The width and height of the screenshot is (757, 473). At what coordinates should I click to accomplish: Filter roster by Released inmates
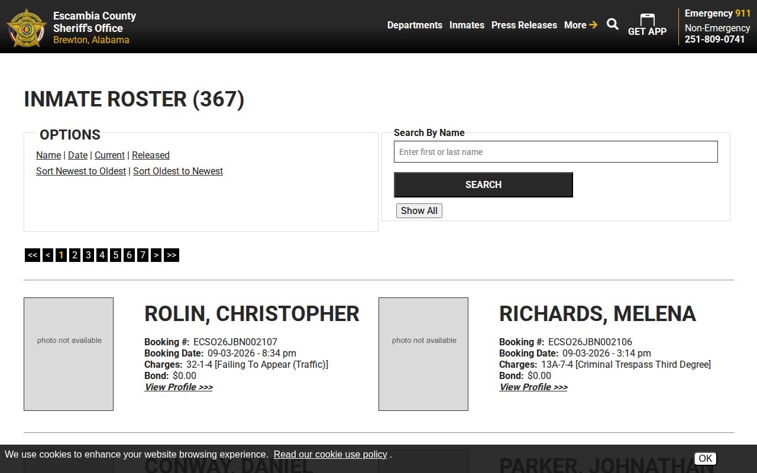pos(151,155)
